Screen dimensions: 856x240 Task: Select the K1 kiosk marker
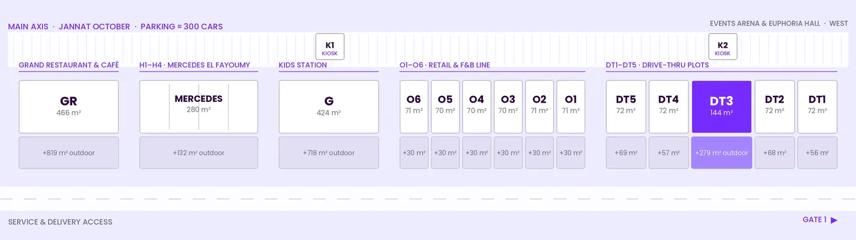(x=330, y=47)
